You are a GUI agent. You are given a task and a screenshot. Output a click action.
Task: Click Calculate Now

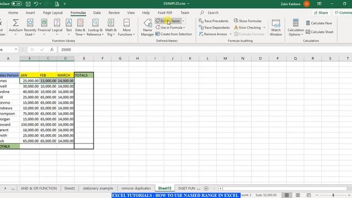(x=319, y=23)
